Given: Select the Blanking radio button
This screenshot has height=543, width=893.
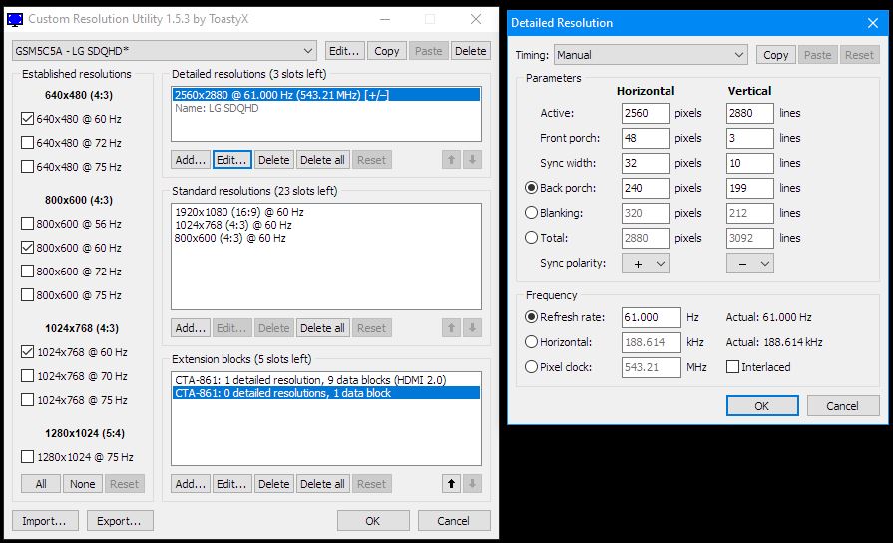Looking at the screenshot, I should pyautogui.click(x=531, y=213).
